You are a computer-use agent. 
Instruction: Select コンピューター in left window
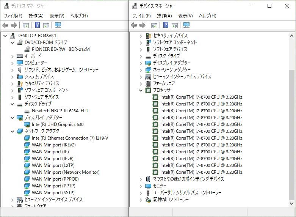36,63
